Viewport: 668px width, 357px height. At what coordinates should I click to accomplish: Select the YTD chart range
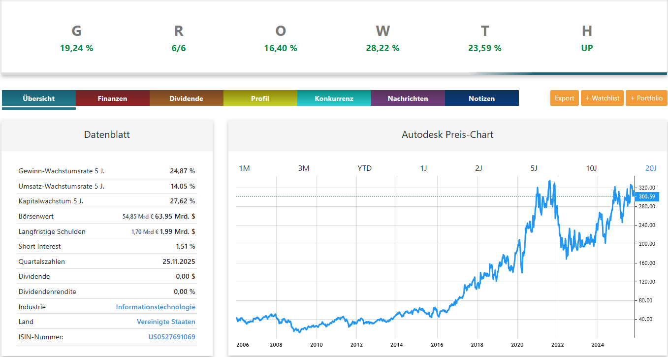[x=364, y=168]
